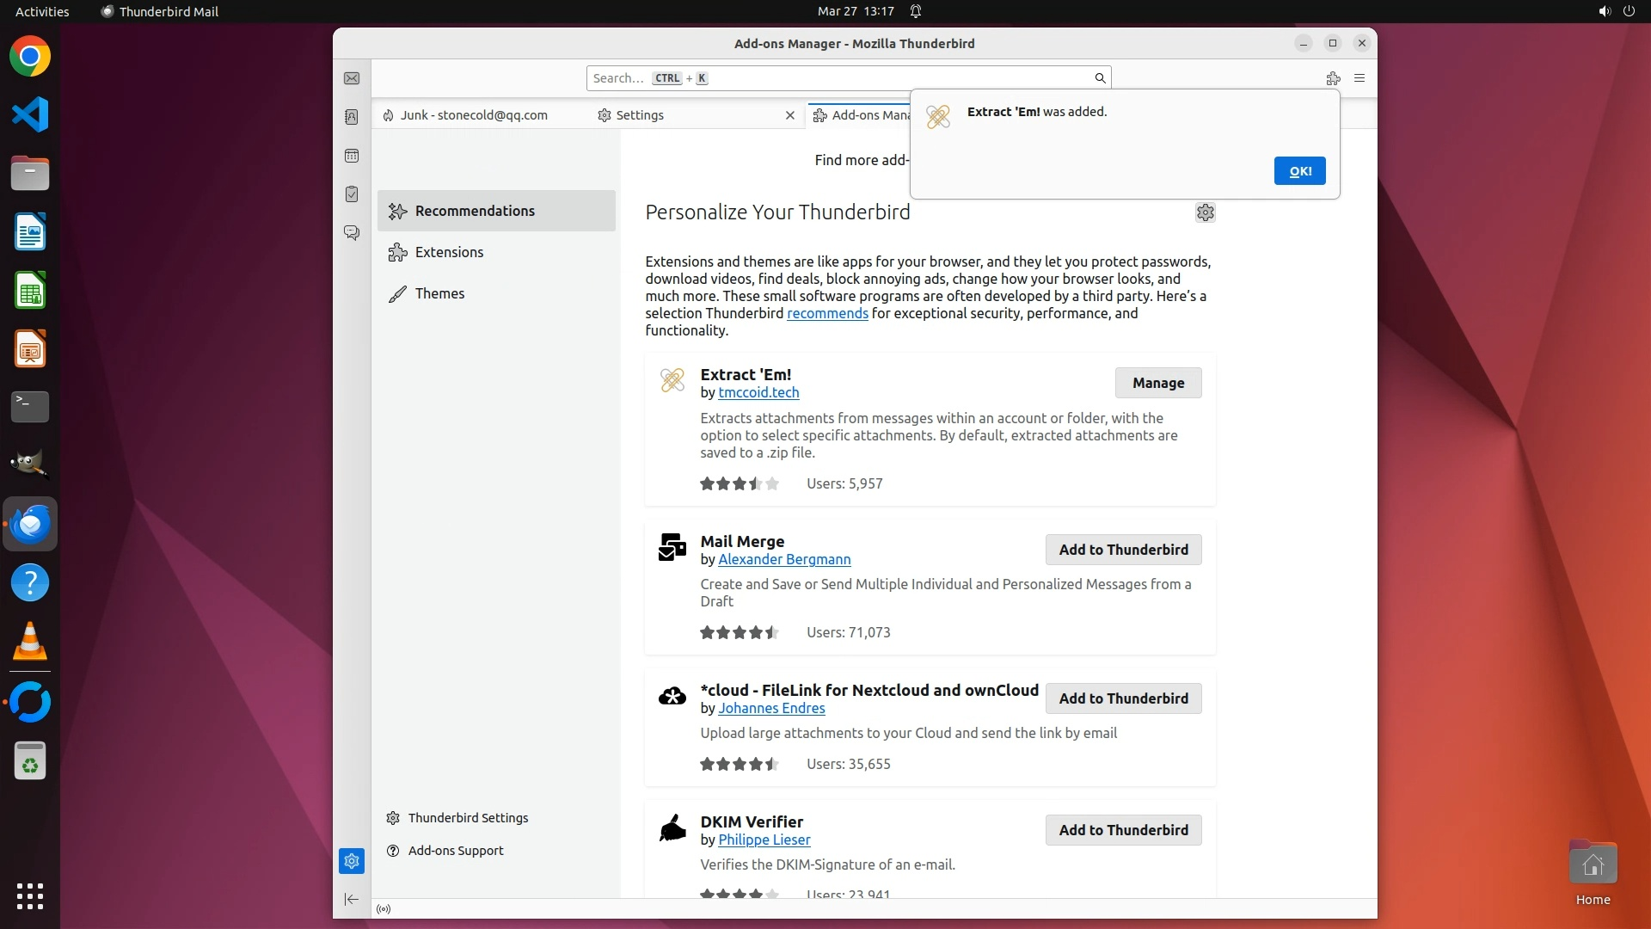Viewport: 1651px width, 929px height.
Task: Click the add-ons puzzle icon in toolbar
Action: tap(1333, 78)
